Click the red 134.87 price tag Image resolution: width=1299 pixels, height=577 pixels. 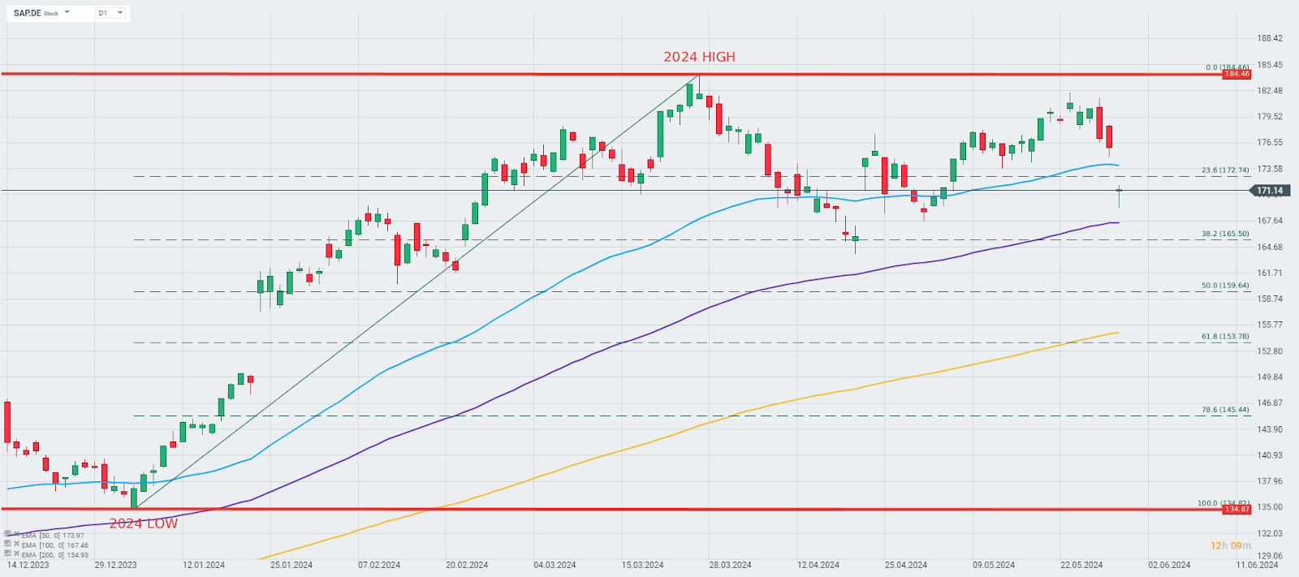pyautogui.click(x=1236, y=509)
